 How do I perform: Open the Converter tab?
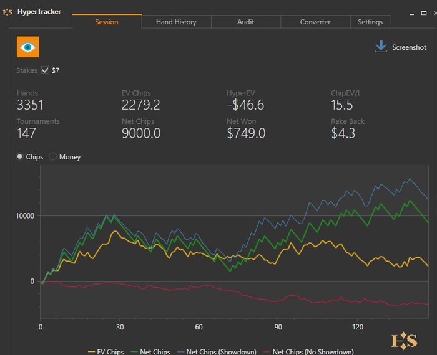tap(315, 22)
